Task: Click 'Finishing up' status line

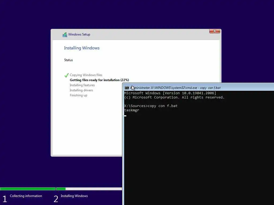Action: [x=78, y=95]
